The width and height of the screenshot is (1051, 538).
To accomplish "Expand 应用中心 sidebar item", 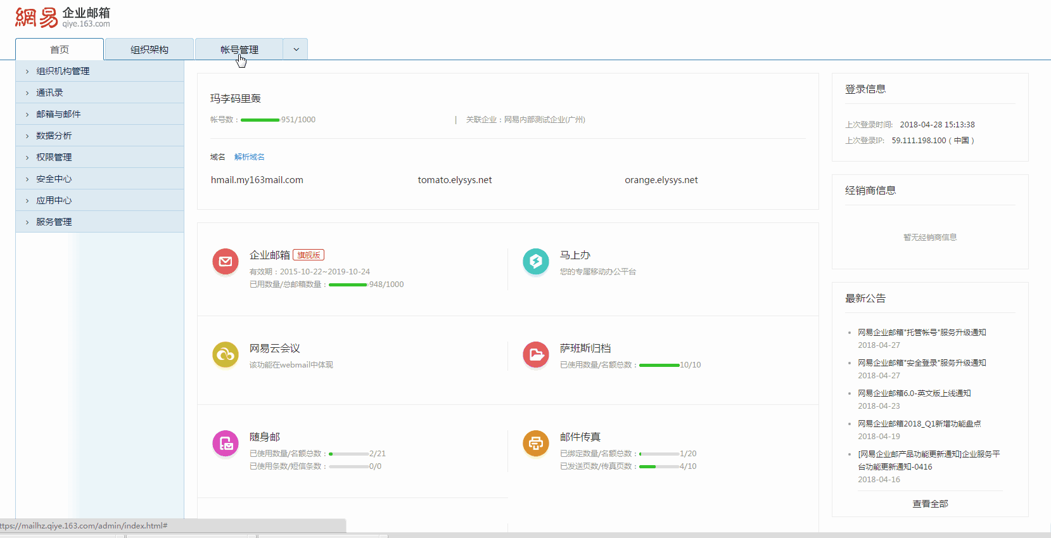I will coord(100,200).
